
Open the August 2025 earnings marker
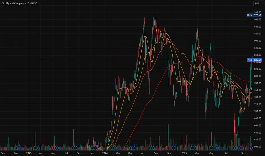click(x=234, y=148)
